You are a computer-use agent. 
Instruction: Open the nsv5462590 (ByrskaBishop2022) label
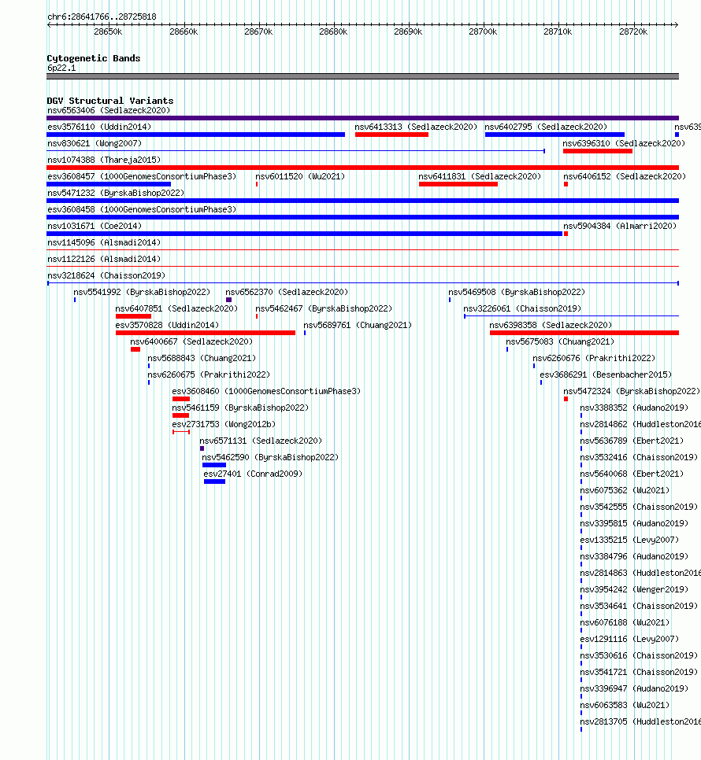[x=270, y=457]
